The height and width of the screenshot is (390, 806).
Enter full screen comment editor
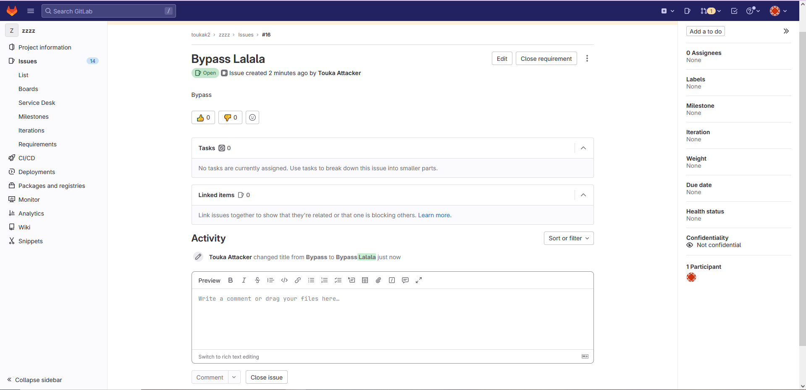[x=419, y=281]
